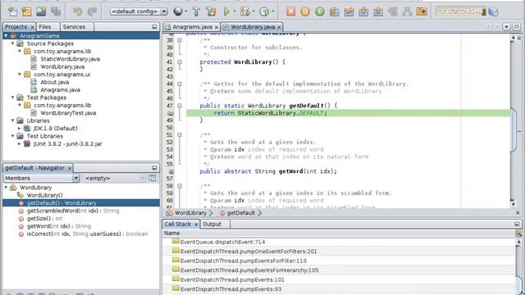Minimize the Projects window group

[x=154, y=27]
